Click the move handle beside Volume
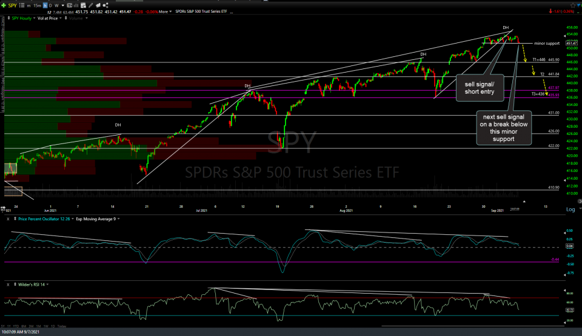The height and width of the screenshot is (336, 582). pos(65,18)
